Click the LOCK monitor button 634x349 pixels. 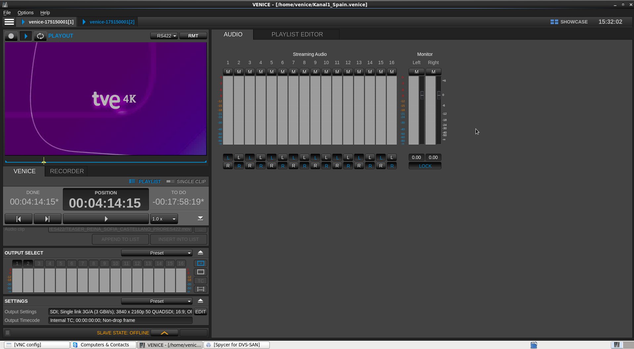tap(425, 166)
